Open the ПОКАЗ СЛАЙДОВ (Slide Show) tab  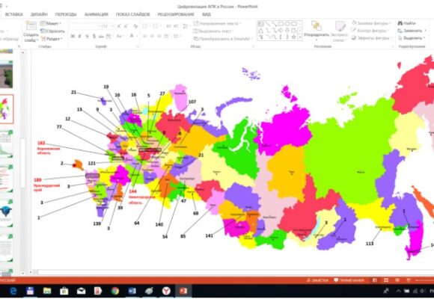tap(132, 14)
